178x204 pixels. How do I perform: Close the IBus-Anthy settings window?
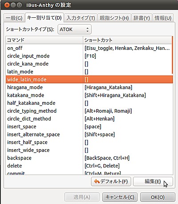[7, 5]
